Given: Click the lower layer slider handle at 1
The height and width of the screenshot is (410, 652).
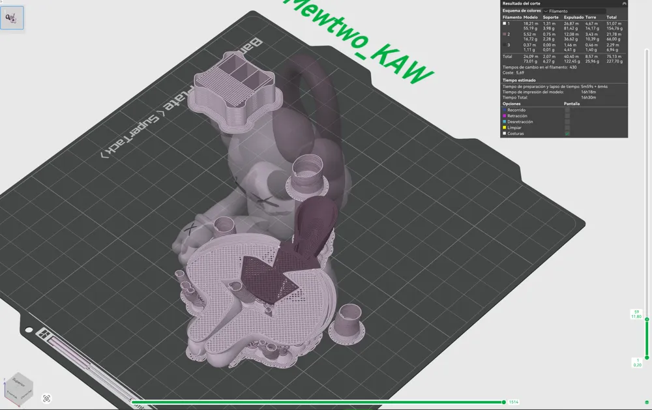Looking at the screenshot, I should (x=647, y=358).
